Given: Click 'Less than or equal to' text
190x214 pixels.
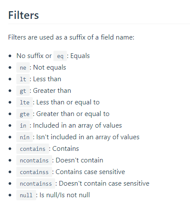Looking at the screenshot, I should point(68,102).
